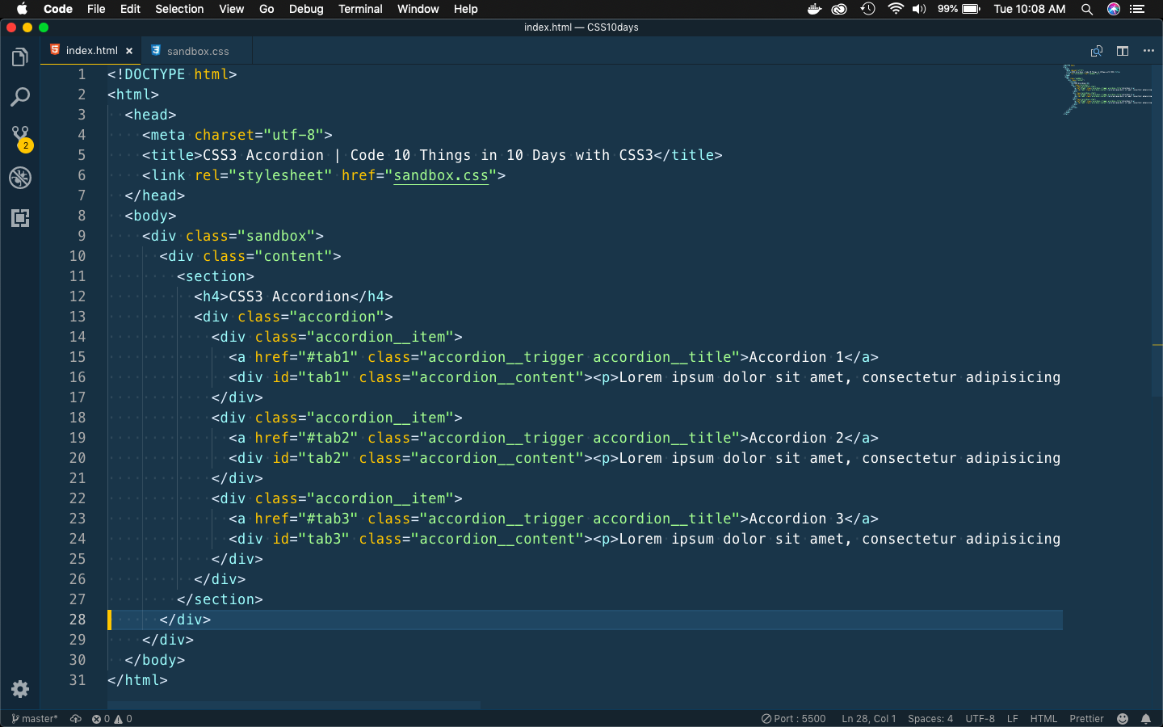
Task: Open the View menu
Action: [x=231, y=9]
